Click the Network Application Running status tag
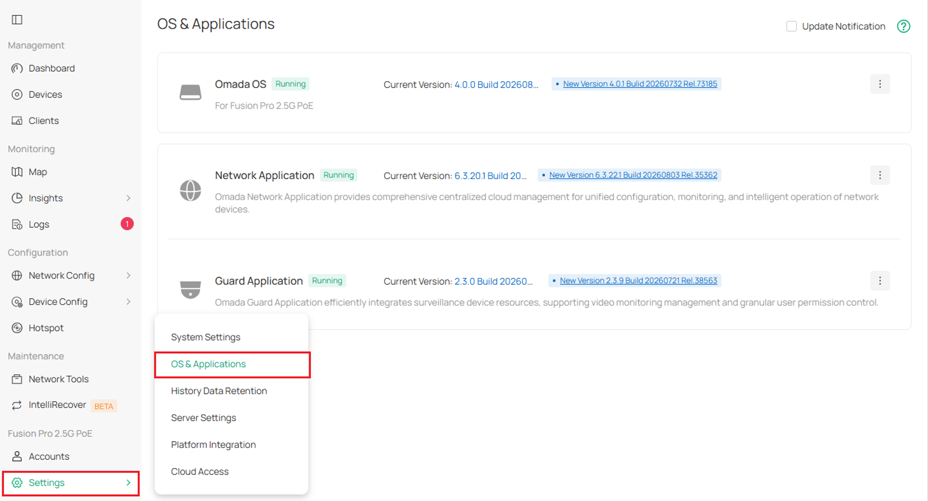Viewport: 928px width, 501px height. point(339,175)
